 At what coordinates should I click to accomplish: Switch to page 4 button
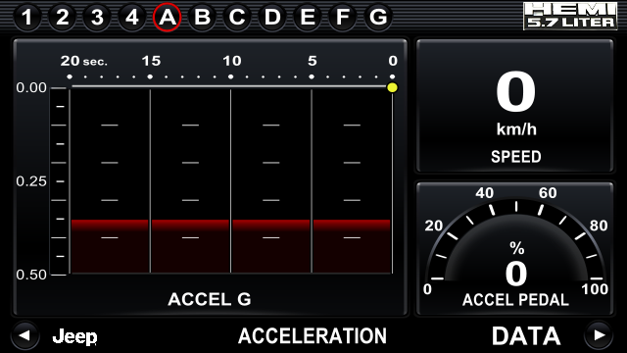[132, 18]
